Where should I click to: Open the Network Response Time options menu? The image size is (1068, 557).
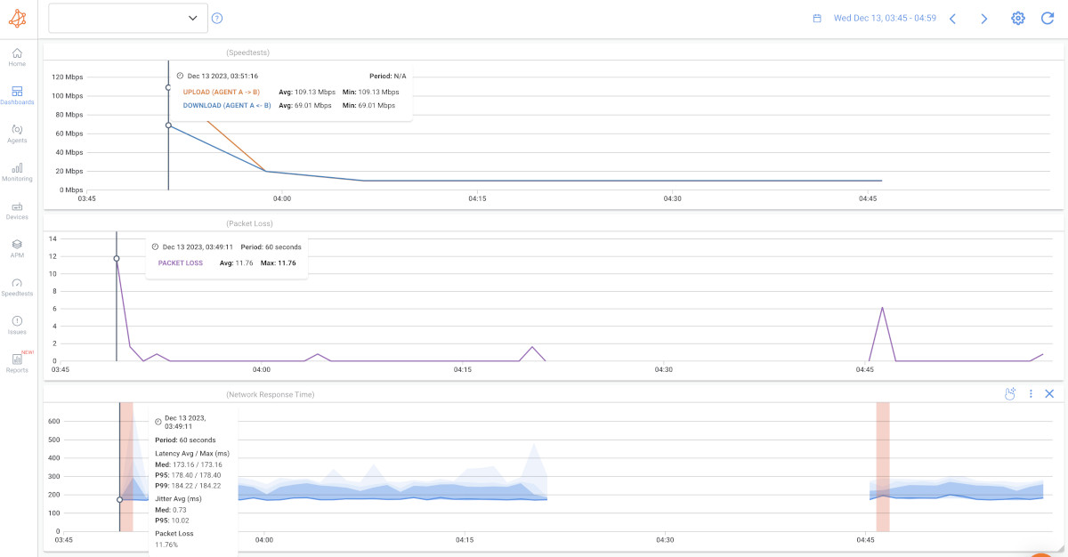click(1031, 392)
